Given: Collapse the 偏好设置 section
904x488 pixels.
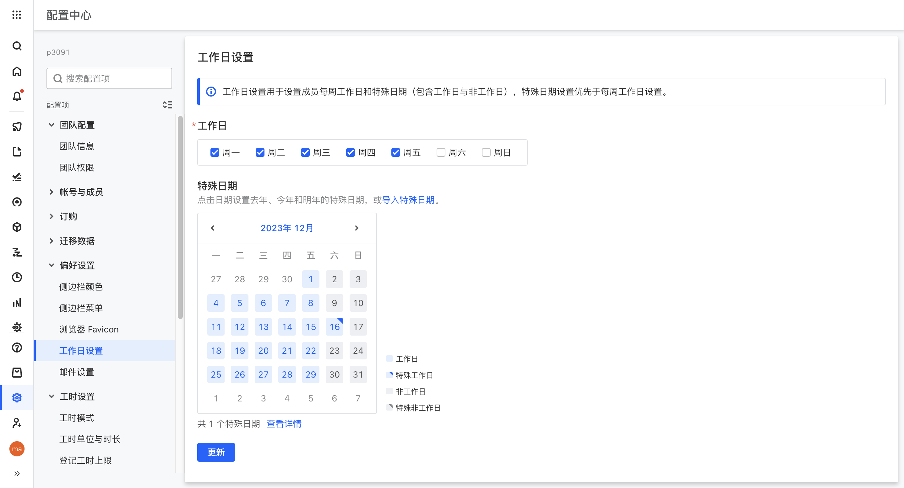Looking at the screenshot, I should click(x=51, y=265).
